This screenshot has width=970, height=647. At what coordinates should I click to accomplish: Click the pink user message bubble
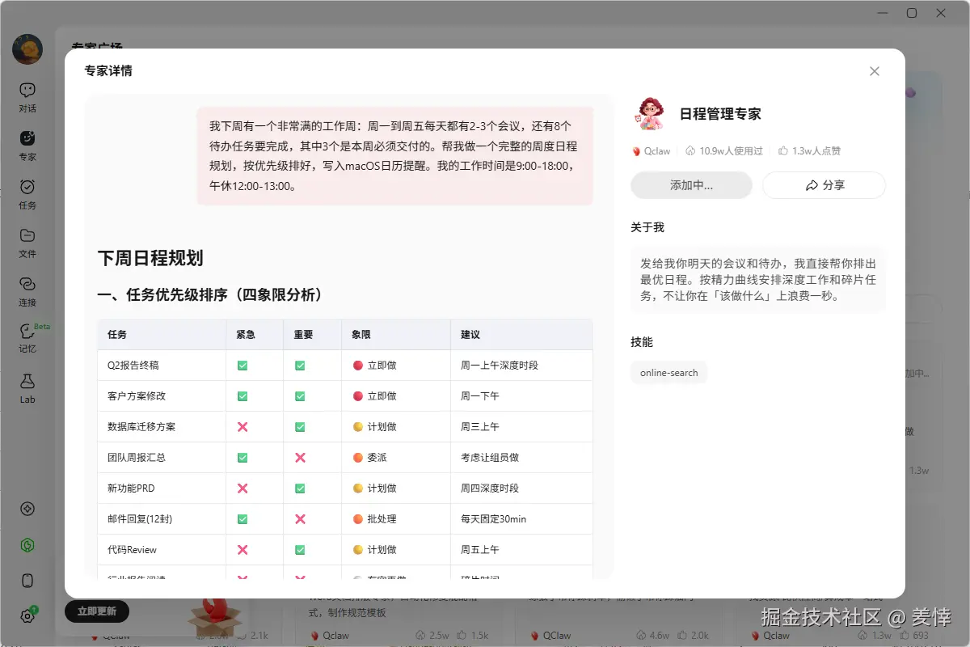[395, 156]
